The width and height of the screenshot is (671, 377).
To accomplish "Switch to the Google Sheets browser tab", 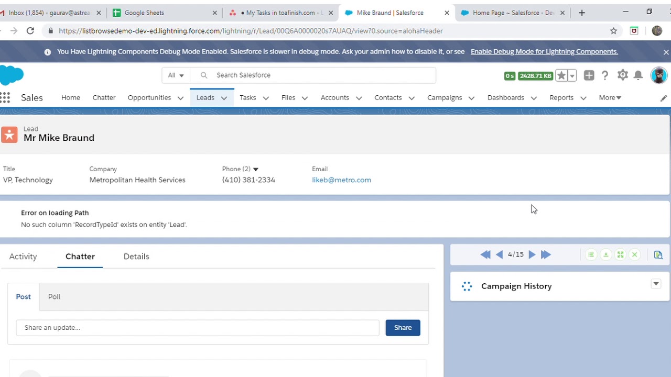I will (165, 13).
